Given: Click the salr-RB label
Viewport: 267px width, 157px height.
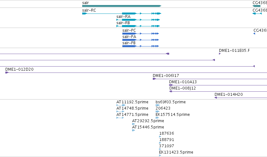Looking at the screenshot, I should tap(123, 23).
